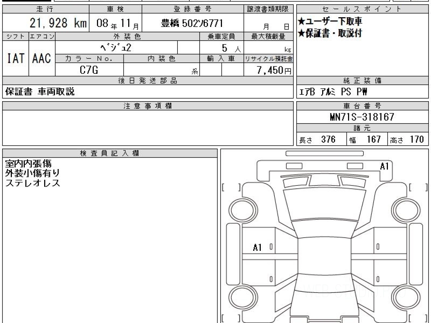
Task: Click the A1 mark on the side door
Action: [258, 247]
